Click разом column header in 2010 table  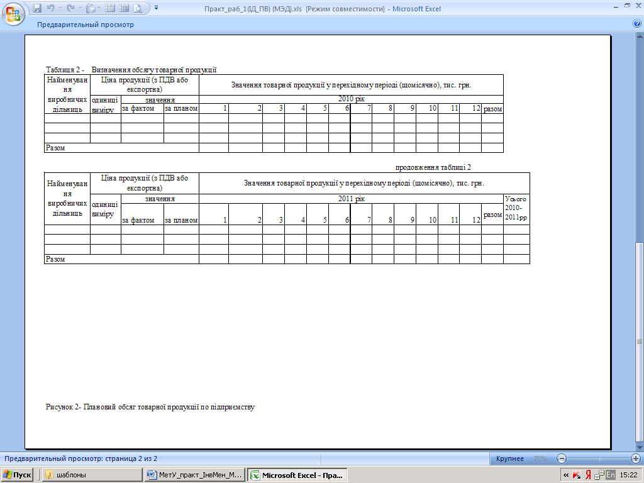click(492, 109)
